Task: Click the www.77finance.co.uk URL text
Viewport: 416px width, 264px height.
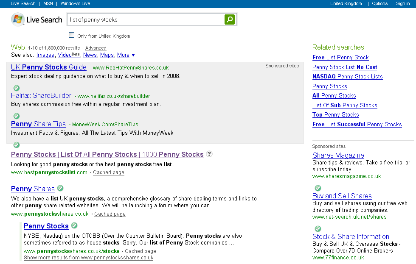Action: [338, 258]
